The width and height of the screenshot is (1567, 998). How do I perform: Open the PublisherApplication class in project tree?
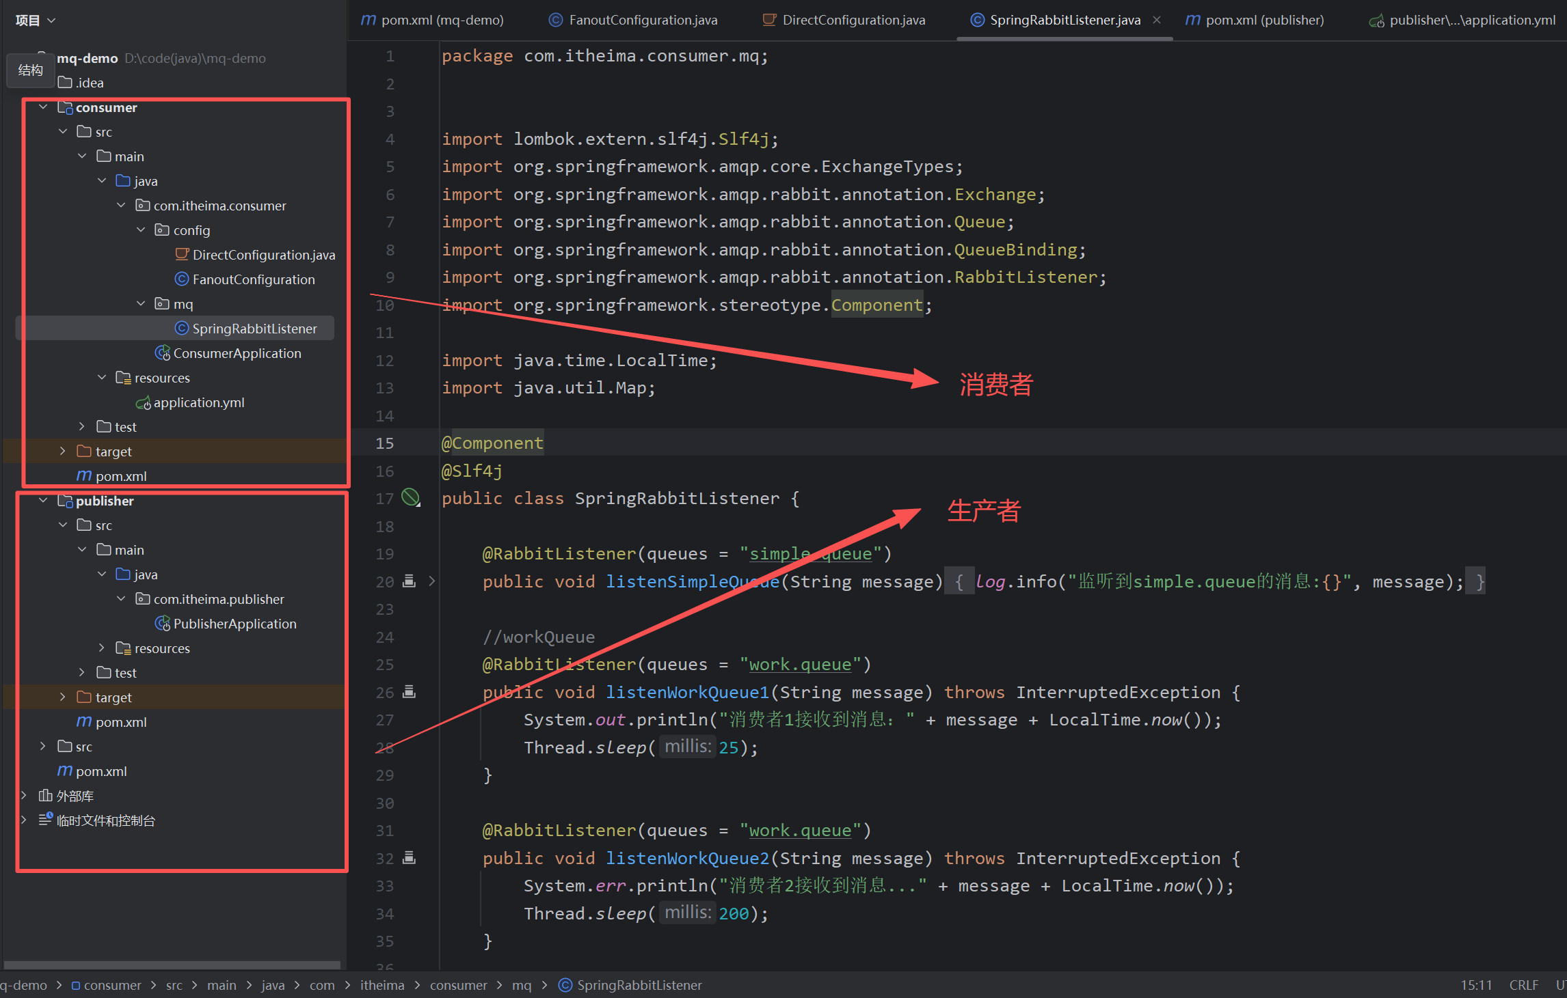[235, 624]
